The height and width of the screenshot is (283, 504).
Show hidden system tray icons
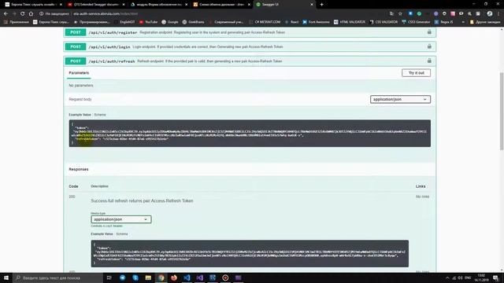[447, 277]
